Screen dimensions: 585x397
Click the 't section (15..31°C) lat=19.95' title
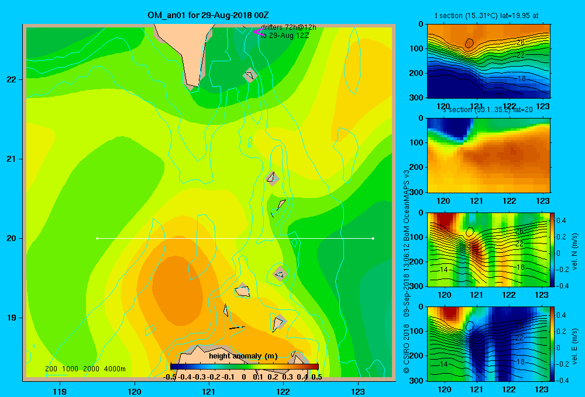click(487, 16)
